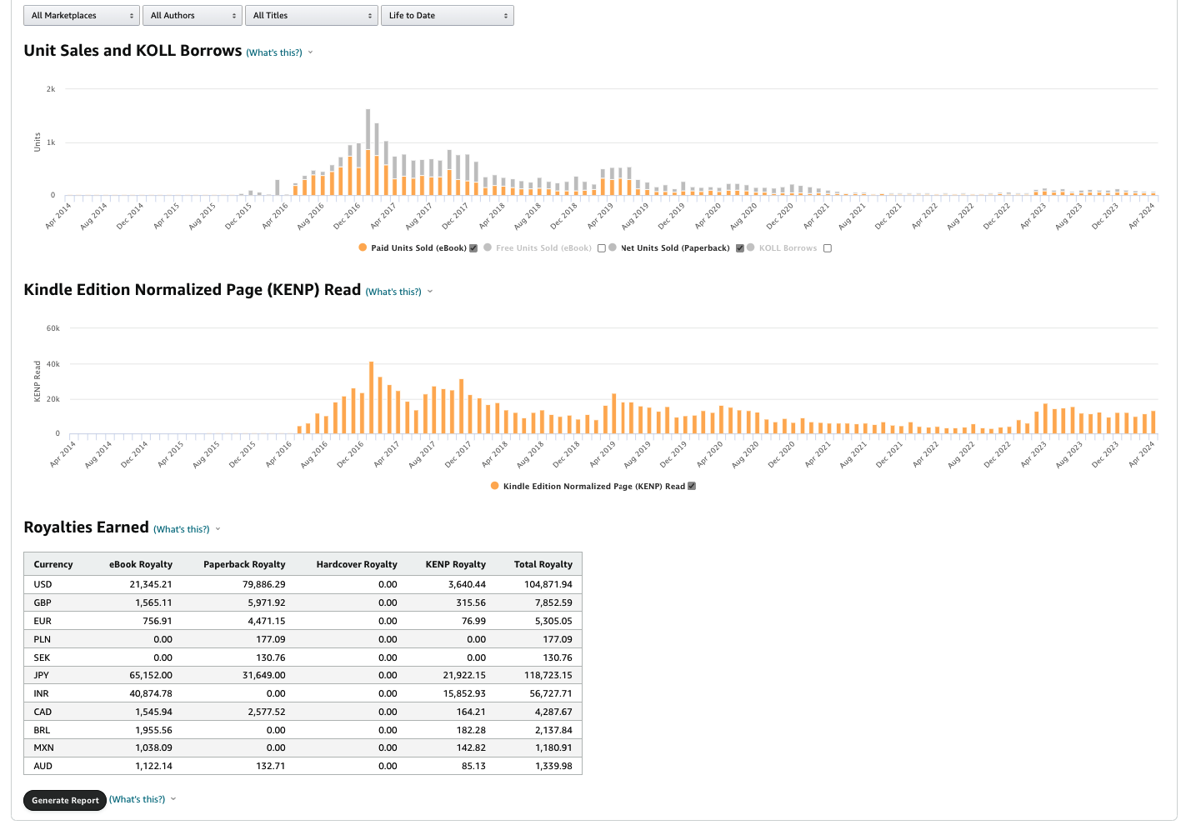Expand chevron beside Royalties Earned What's this
Screen dimensions: 1196x825
[x=218, y=529]
